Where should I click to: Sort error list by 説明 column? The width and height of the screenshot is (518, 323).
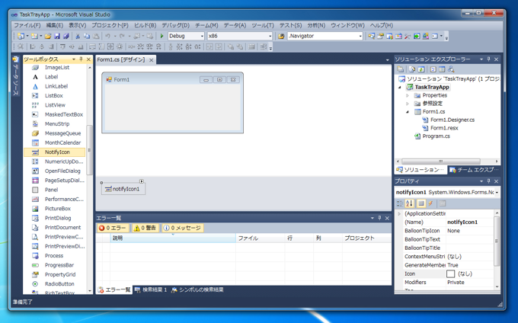click(x=173, y=238)
